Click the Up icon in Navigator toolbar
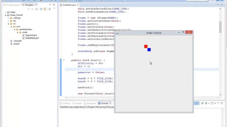The width and height of the screenshot is (227, 127). pyautogui.click(x=36, y=9)
